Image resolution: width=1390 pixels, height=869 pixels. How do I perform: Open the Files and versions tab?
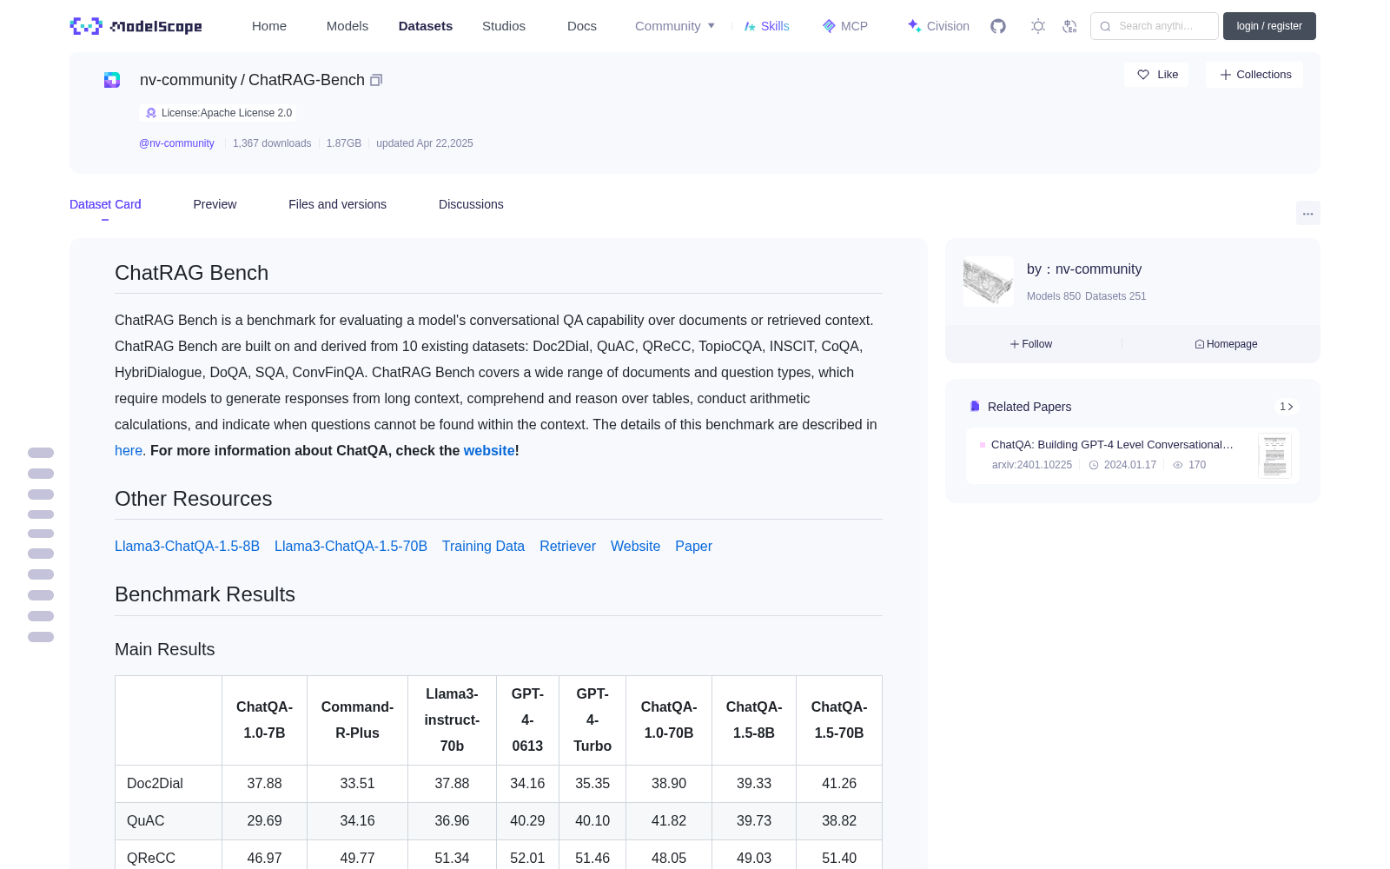(337, 204)
